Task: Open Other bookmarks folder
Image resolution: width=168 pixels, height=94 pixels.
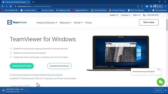Action: (160, 10)
